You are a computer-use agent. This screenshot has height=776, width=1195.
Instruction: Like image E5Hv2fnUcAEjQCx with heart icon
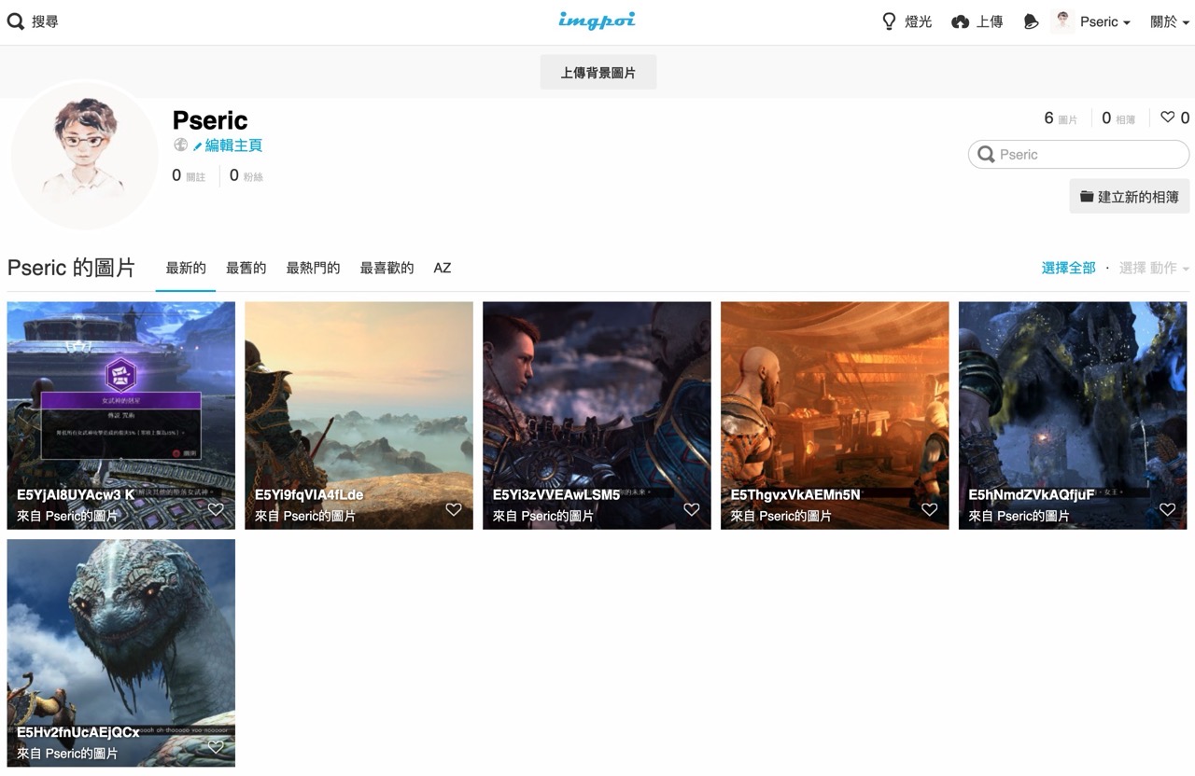(x=216, y=747)
